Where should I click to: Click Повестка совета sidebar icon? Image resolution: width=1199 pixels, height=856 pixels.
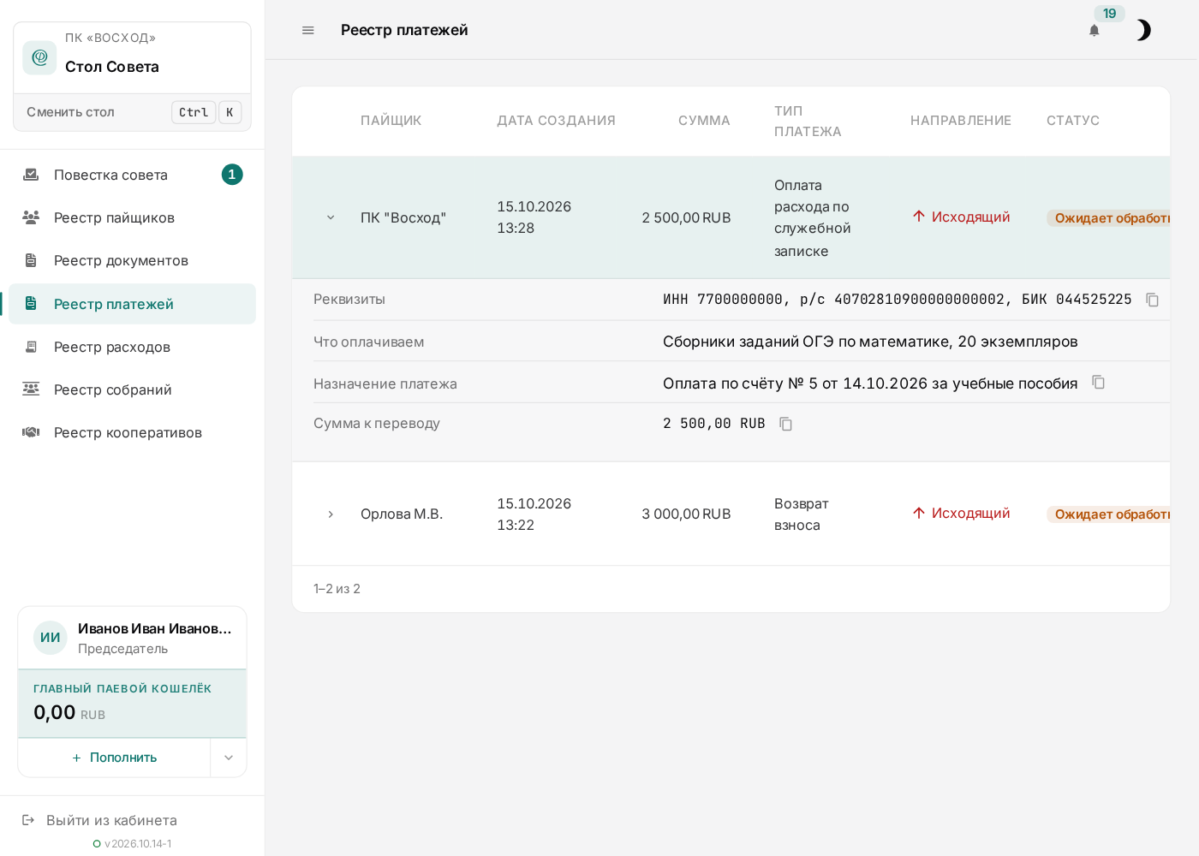pyautogui.click(x=31, y=175)
